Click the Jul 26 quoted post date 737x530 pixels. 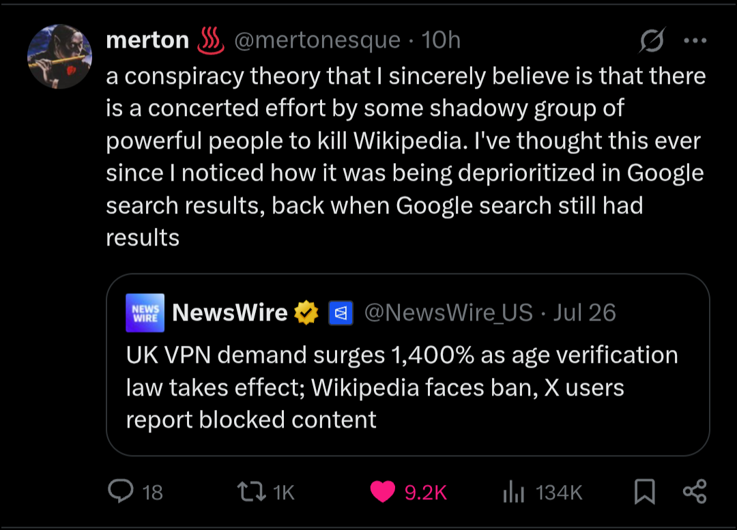(584, 313)
